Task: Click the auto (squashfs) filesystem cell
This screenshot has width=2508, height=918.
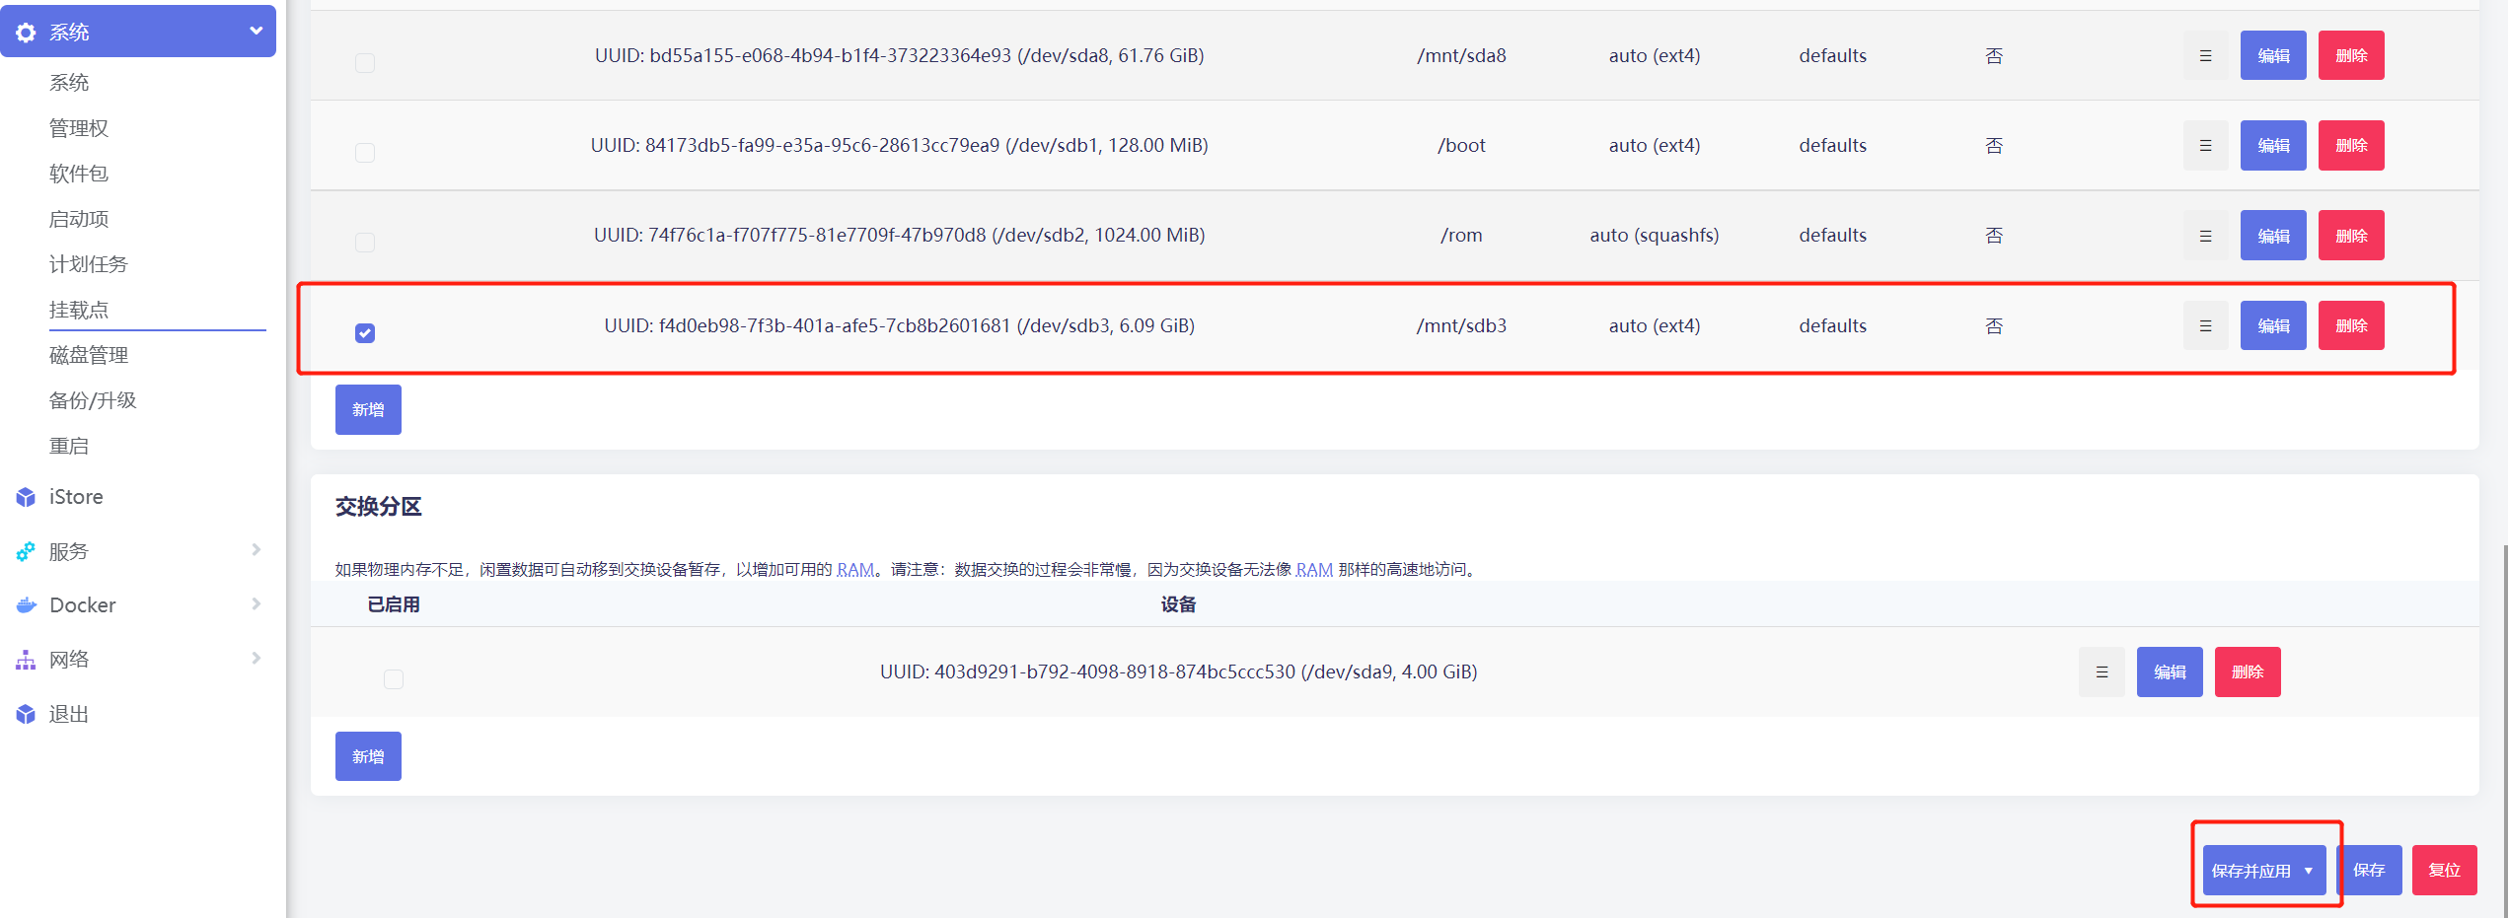Action: 1655,235
